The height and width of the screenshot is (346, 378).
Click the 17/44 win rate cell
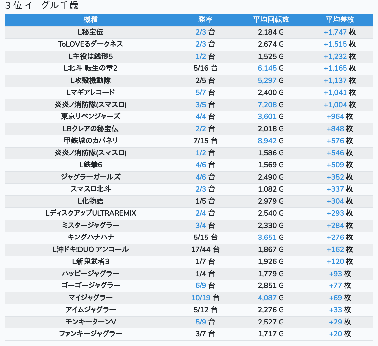click(205, 249)
